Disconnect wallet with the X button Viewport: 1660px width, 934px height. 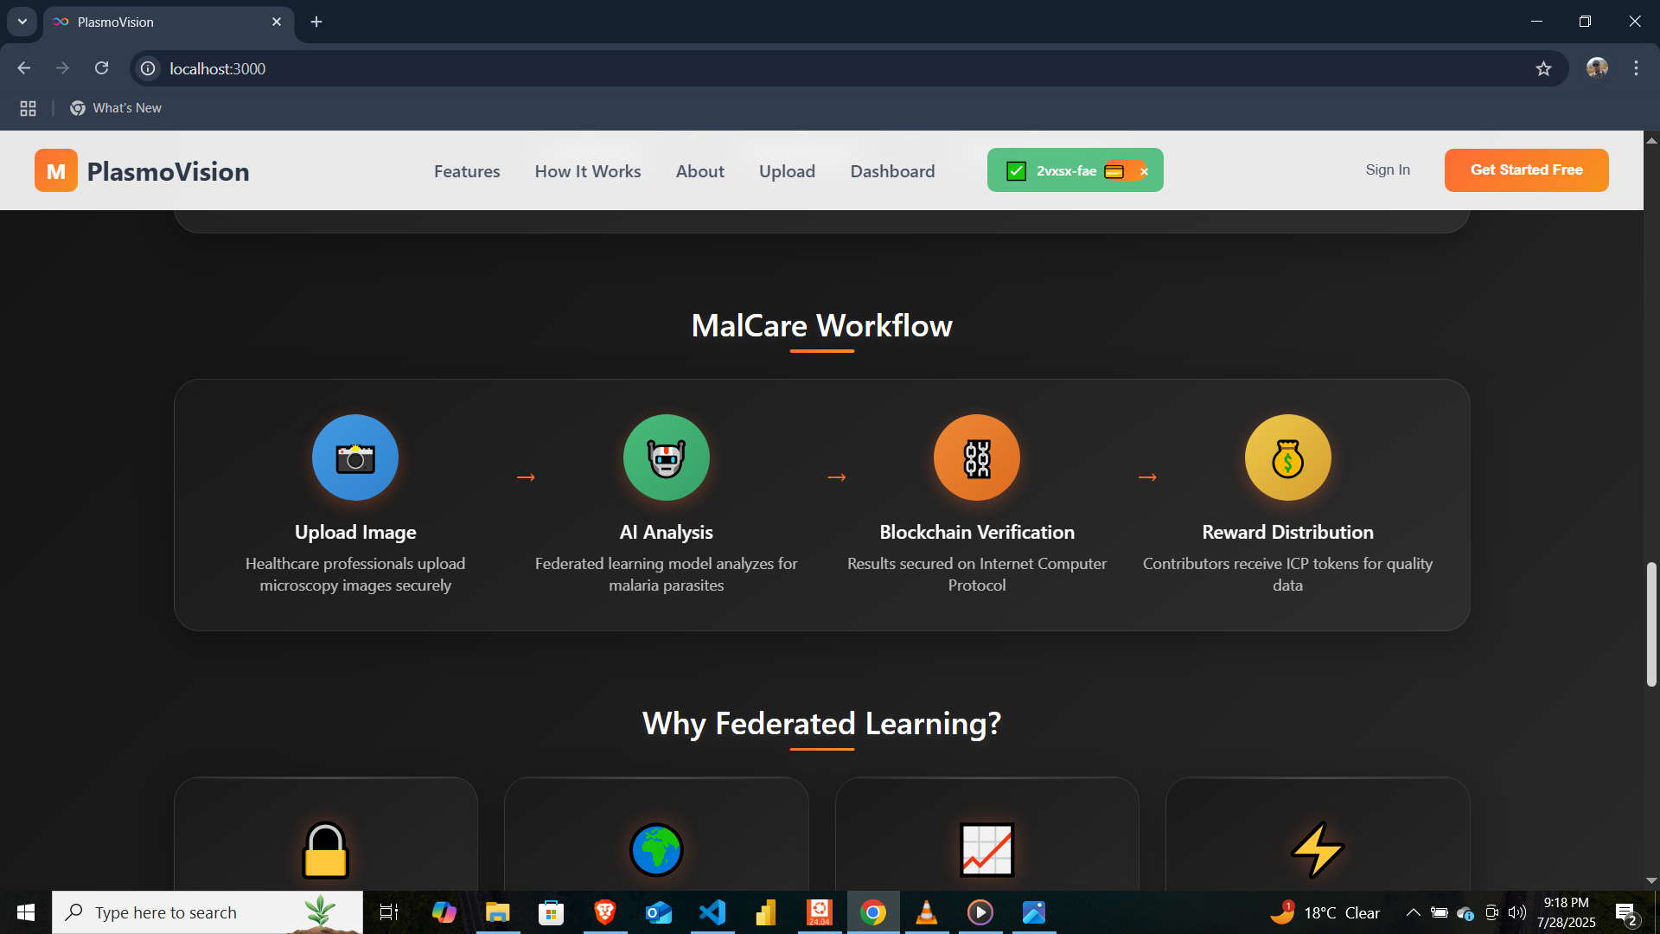(x=1144, y=171)
